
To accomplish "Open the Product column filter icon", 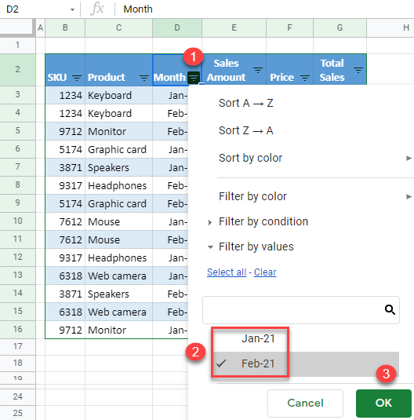I will point(144,78).
